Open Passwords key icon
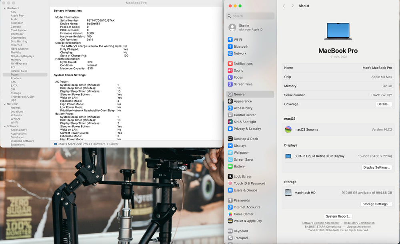The image size is (400, 244). coord(230,200)
